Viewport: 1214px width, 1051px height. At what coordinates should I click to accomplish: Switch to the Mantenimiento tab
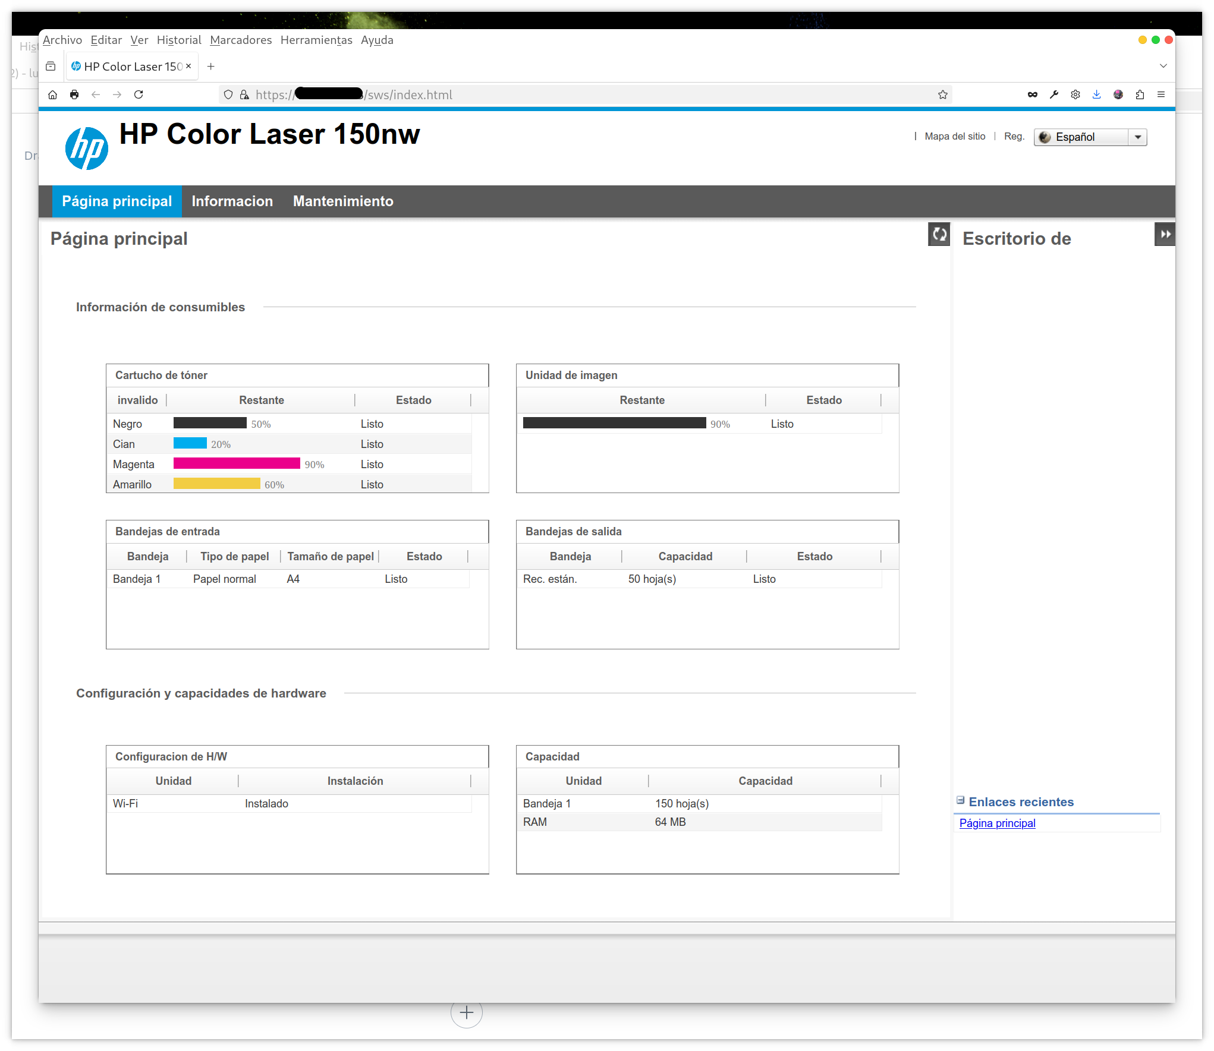(343, 201)
